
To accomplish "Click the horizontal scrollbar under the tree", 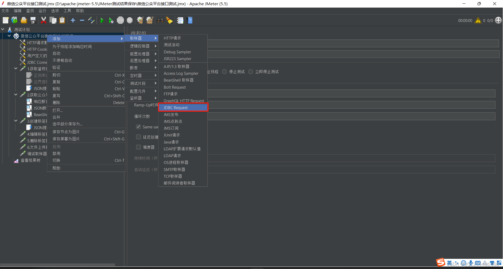I will click(58, 265).
